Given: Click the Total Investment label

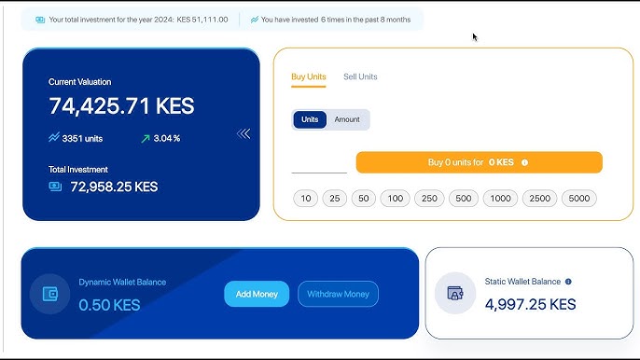Looking at the screenshot, I should point(78,170).
